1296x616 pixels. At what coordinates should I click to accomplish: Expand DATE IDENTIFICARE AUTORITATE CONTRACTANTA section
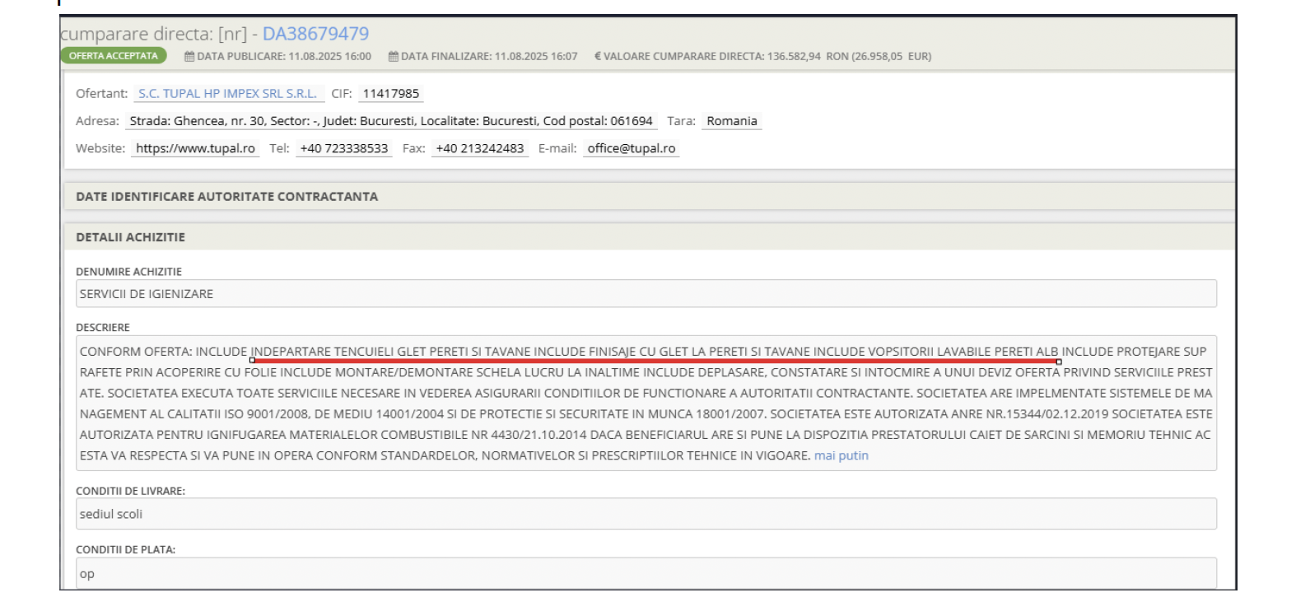[226, 197]
